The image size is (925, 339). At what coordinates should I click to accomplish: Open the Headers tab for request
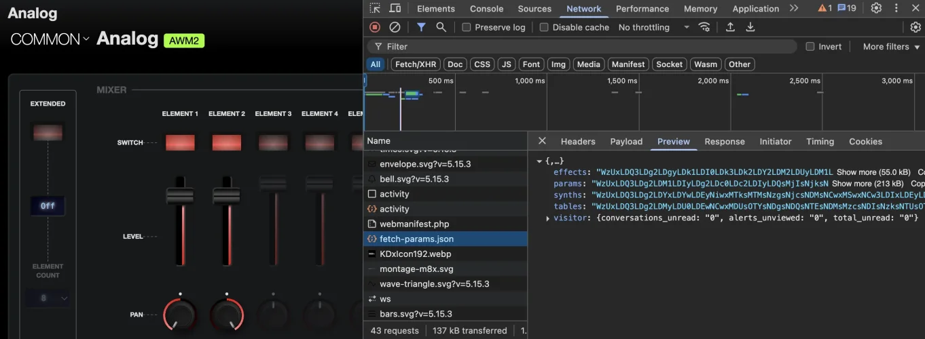pos(577,141)
